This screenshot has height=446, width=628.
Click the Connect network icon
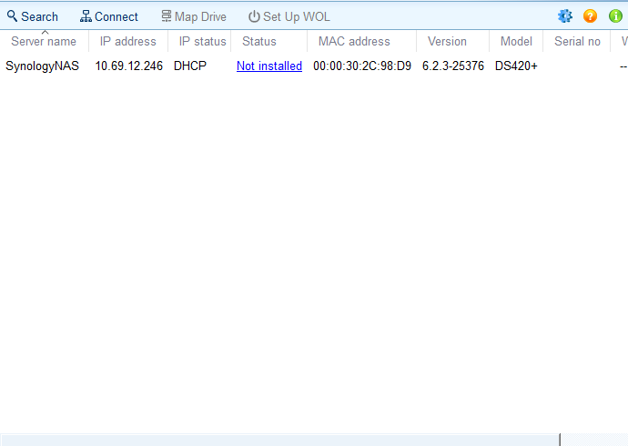(86, 16)
